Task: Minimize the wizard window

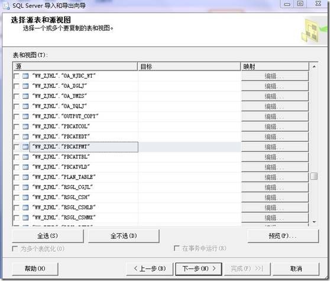Action: coord(287,4)
